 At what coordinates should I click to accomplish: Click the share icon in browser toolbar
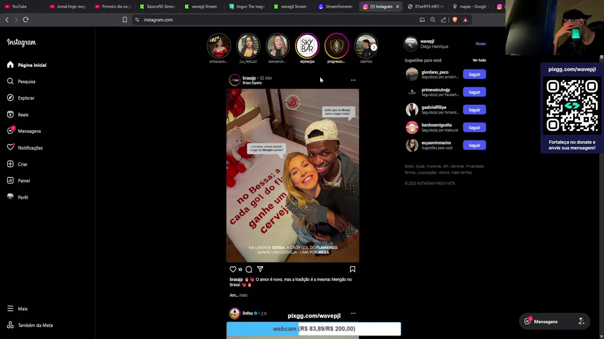point(444,20)
